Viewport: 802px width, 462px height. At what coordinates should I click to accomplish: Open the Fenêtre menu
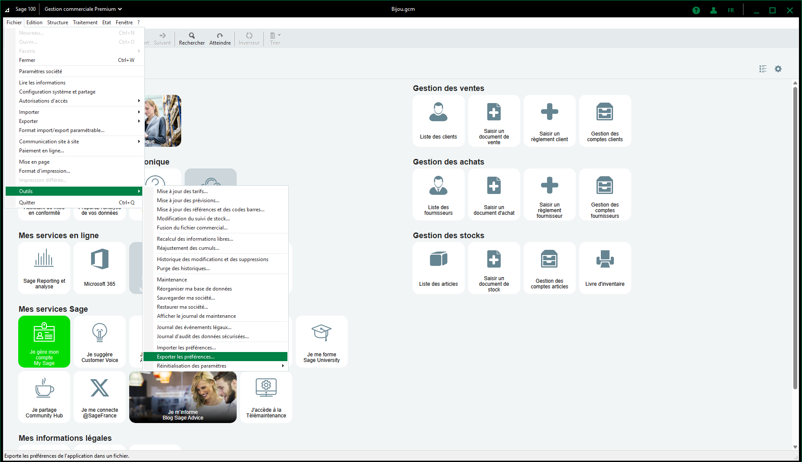click(124, 23)
